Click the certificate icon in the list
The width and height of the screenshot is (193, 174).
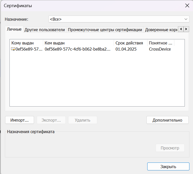[x=13, y=49]
